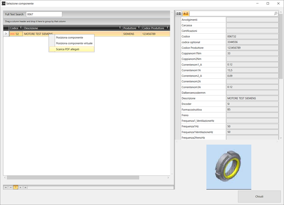Choose Posiziona componente from context menu
This screenshot has height=205, width=284.
pyautogui.click(x=71, y=38)
